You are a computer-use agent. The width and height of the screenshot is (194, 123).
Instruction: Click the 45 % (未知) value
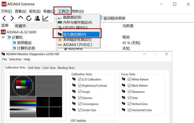coord(131,43)
